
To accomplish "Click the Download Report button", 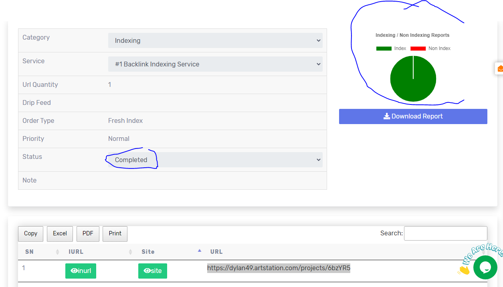I will click(x=413, y=116).
